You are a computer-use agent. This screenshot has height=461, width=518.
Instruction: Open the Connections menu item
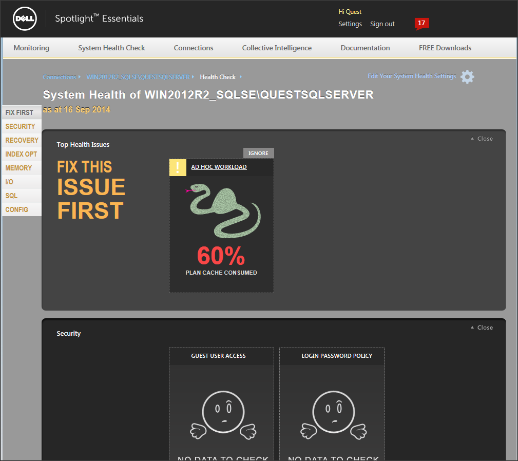tap(193, 48)
